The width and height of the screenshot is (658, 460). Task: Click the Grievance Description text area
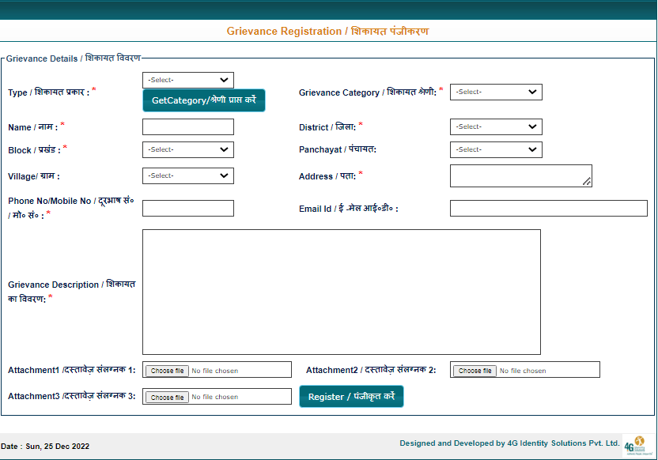click(x=341, y=292)
